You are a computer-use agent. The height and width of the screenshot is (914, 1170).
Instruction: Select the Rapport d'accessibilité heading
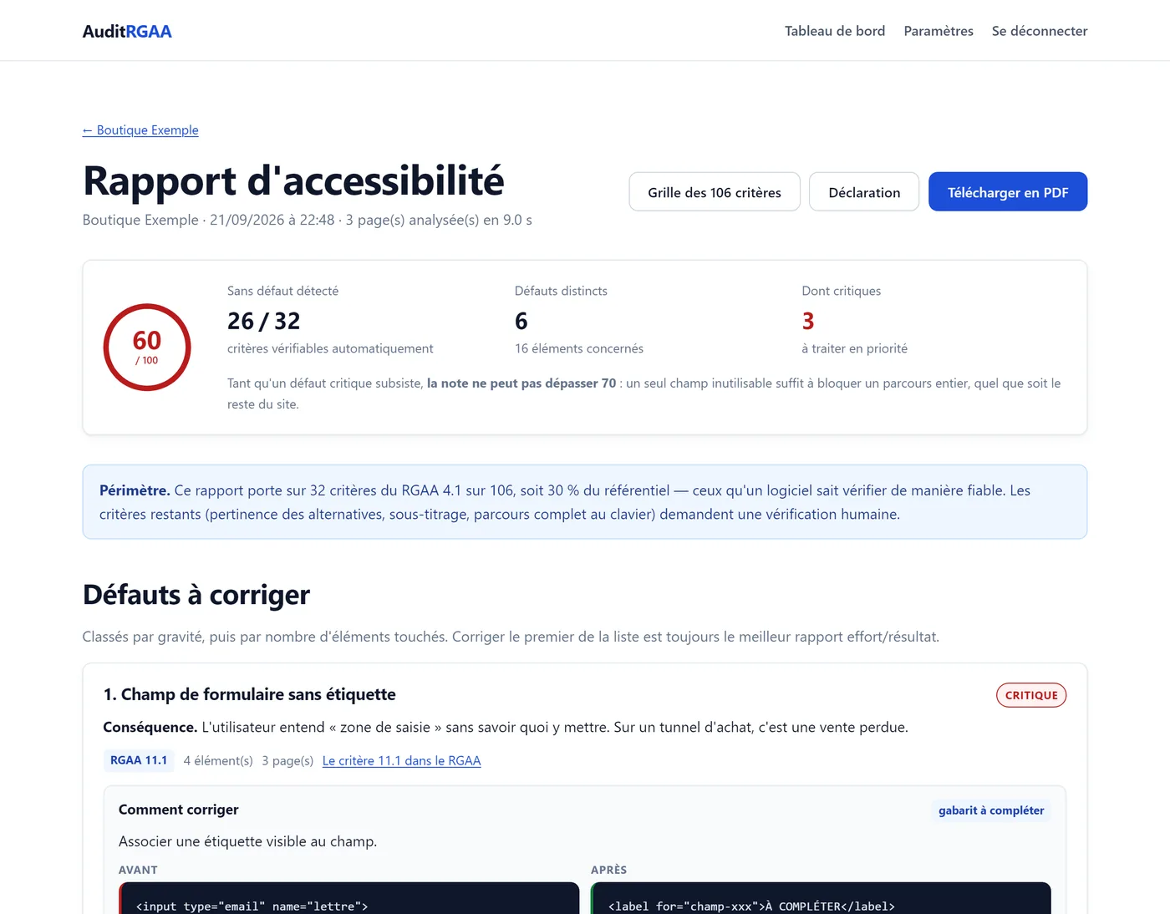(x=293, y=180)
